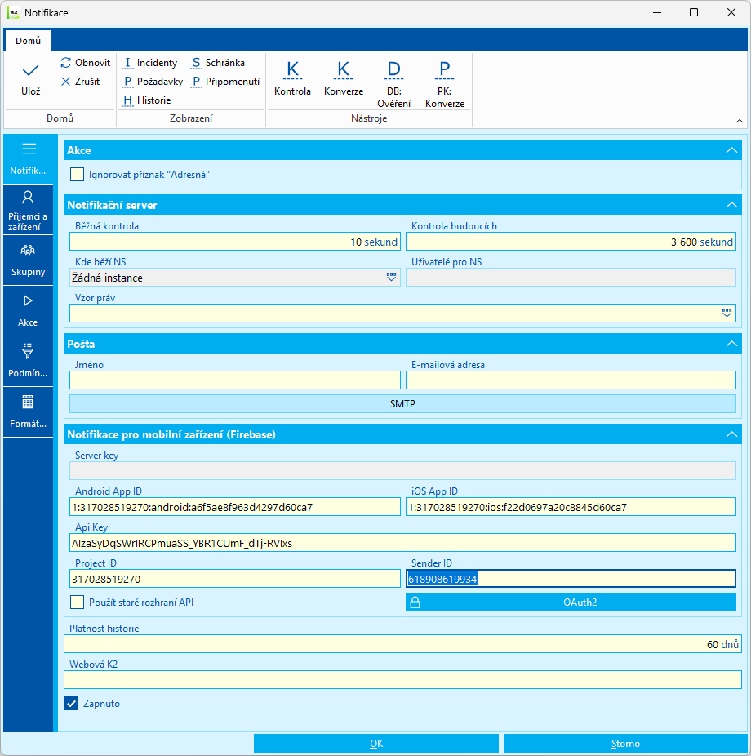751x756 pixels.
Task: Launch DB: Ověření tool
Action: pyautogui.click(x=393, y=82)
